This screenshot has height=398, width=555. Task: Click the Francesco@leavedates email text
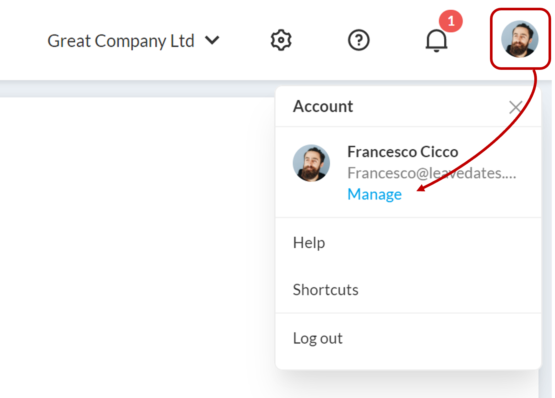click(432, 173)
